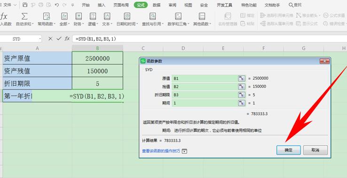Click cell with value 2500000
The height and width of the screenshot is (178, 347).
point(98,58)
